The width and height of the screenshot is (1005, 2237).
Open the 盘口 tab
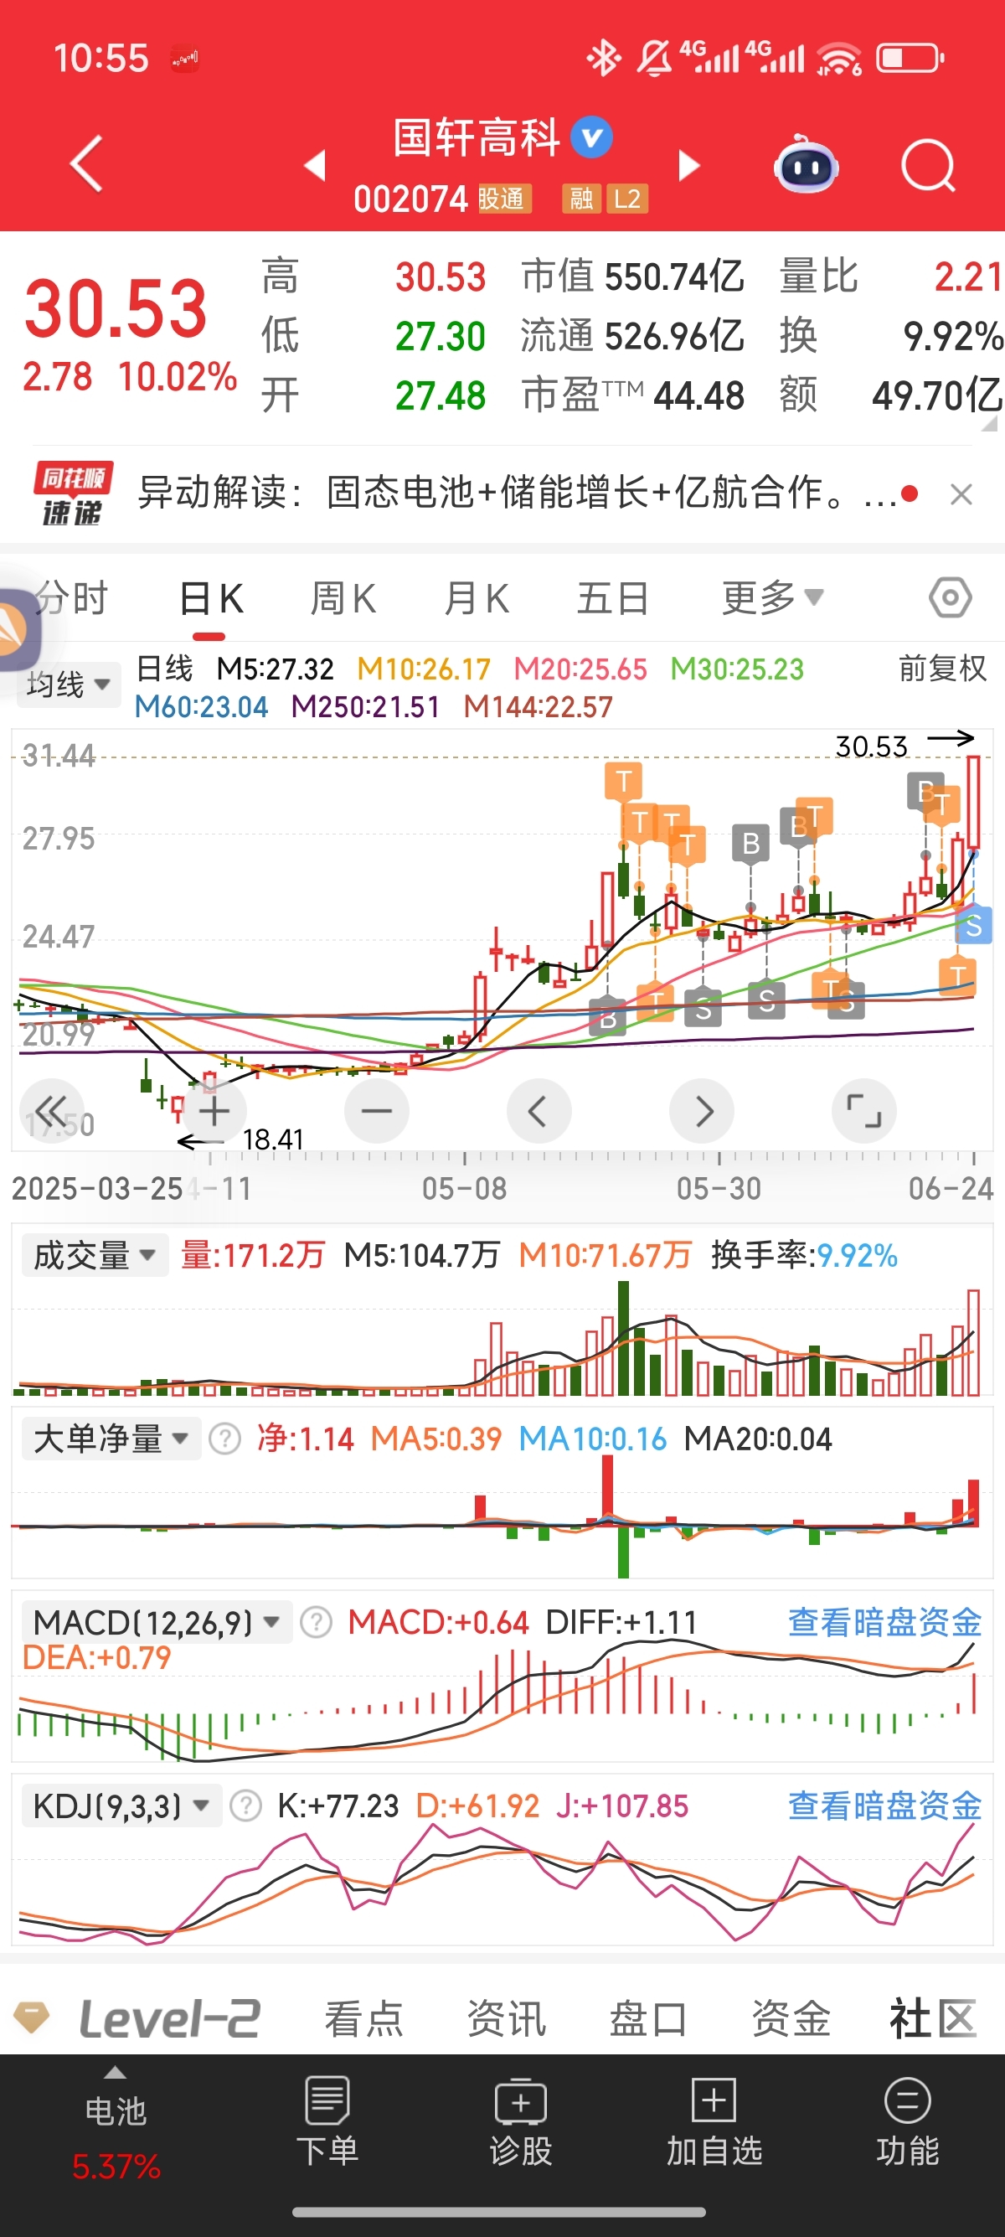pyautogui.click(x=648, y=2017)
